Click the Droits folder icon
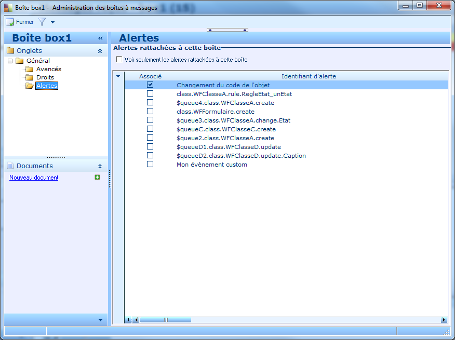 click(x=30, y=77)
